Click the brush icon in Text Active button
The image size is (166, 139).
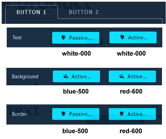click(x=122, y=37)
